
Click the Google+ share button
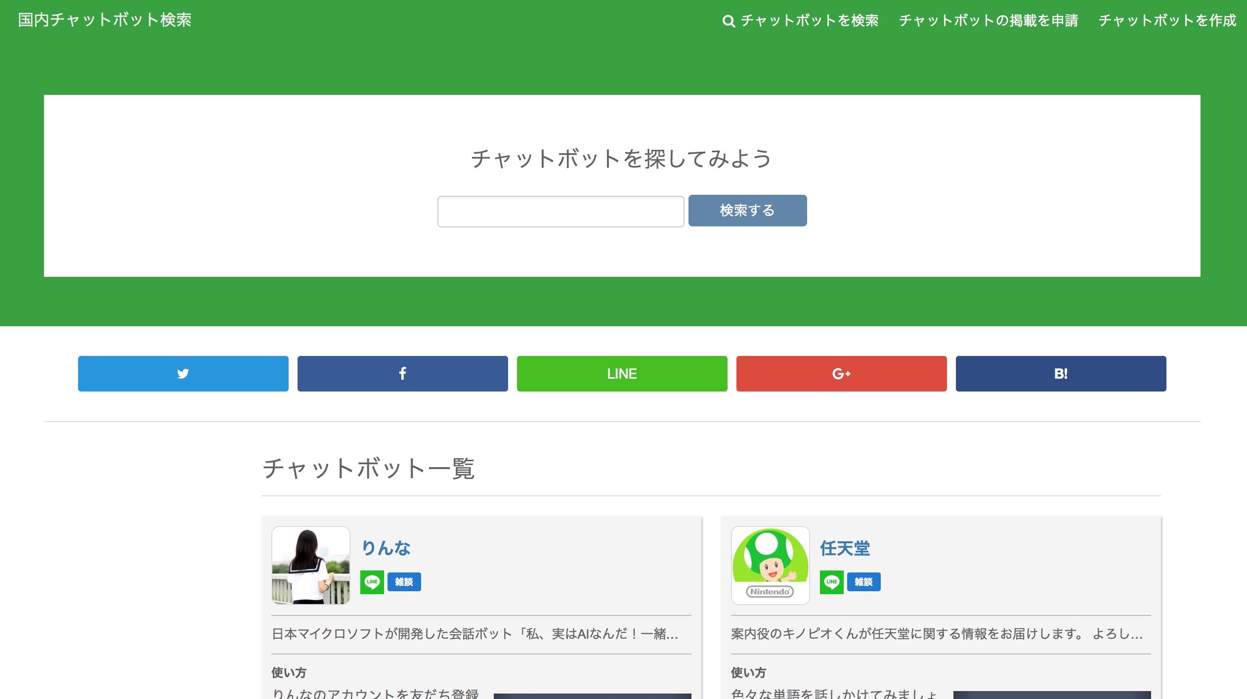click(x=841, y=374)
